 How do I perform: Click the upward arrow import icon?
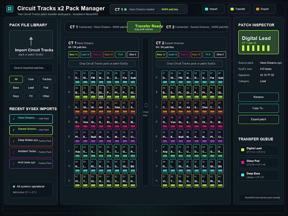[x=31, y=41]
